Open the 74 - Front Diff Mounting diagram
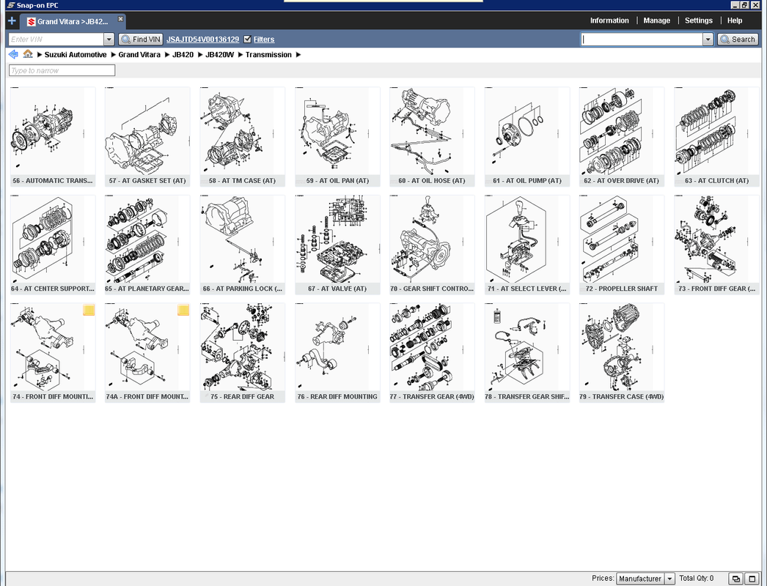This screenshot has height=586, width=767. 53,353
